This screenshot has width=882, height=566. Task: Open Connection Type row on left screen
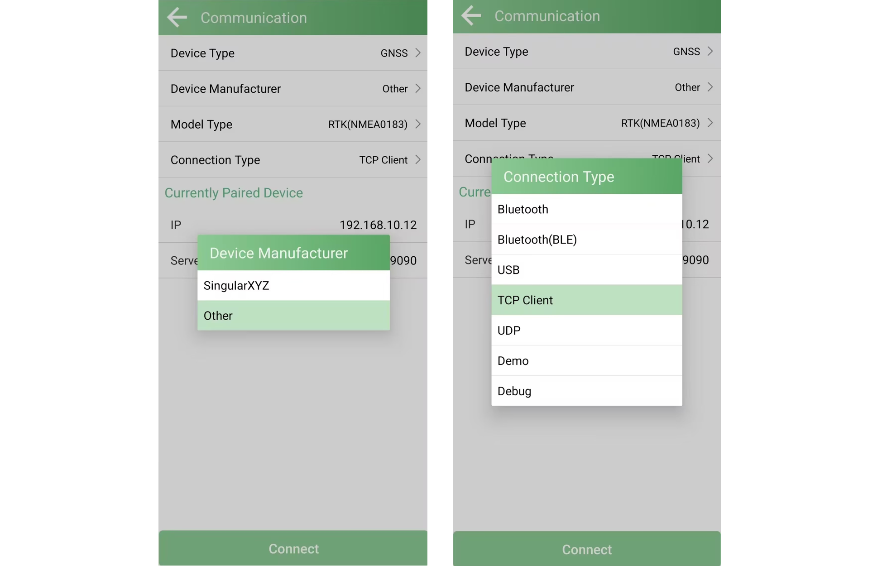coord(293,160)
